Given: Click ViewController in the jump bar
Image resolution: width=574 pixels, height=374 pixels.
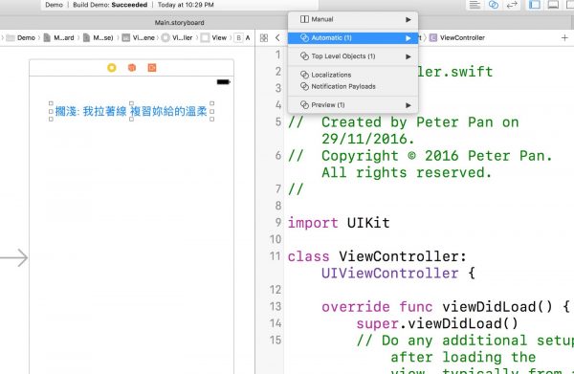Looking at the screenshot, I should [x=462, y=37].
